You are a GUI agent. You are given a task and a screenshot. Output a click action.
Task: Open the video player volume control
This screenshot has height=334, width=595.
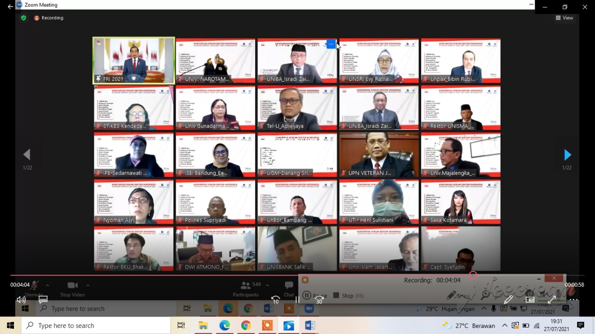[21, 300]
